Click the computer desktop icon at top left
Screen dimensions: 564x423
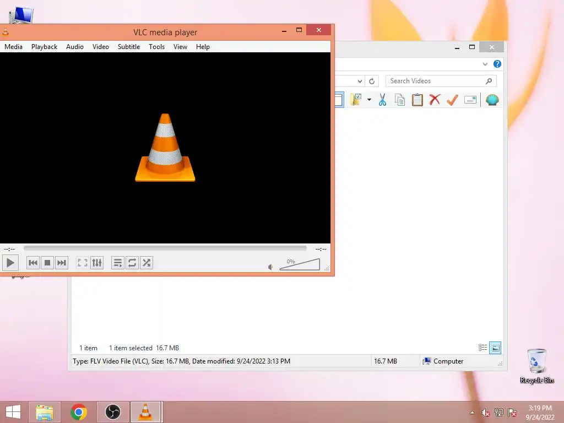[21, 15]
